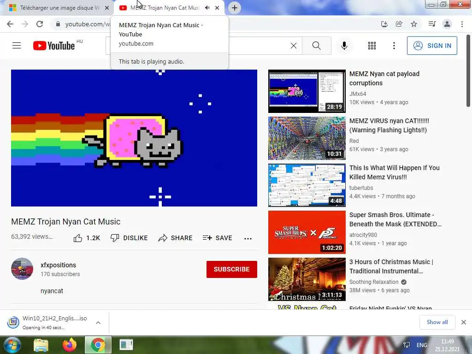The image size is (472, 354).
Task: Open File Explorer from the taskbar
Action: click(41, 345)
